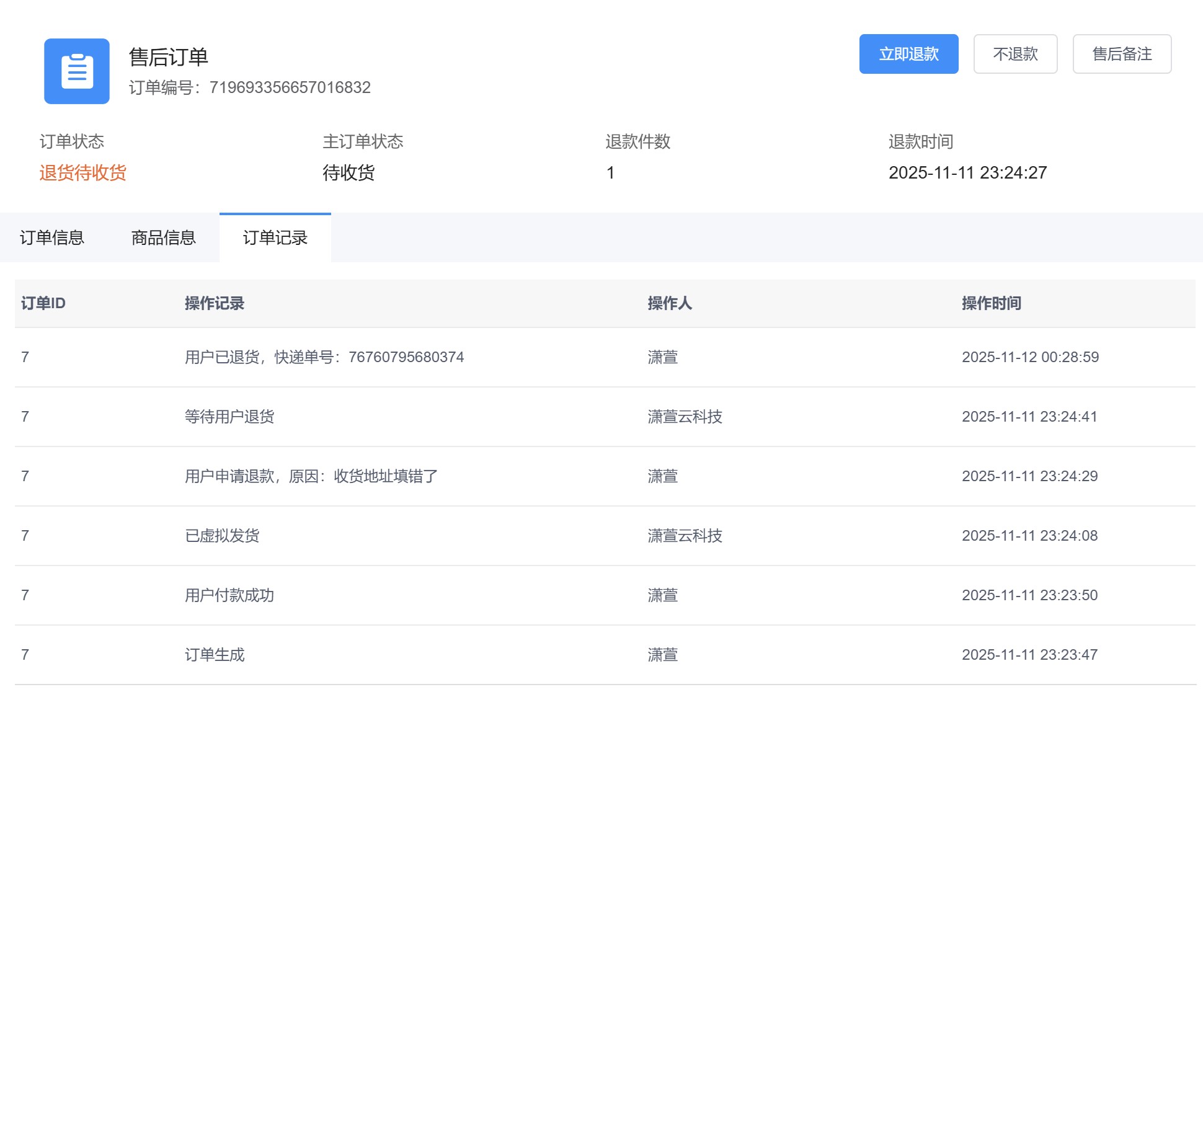
Task: Click the 用户付款成功 record entry
Action: [229, 595]
